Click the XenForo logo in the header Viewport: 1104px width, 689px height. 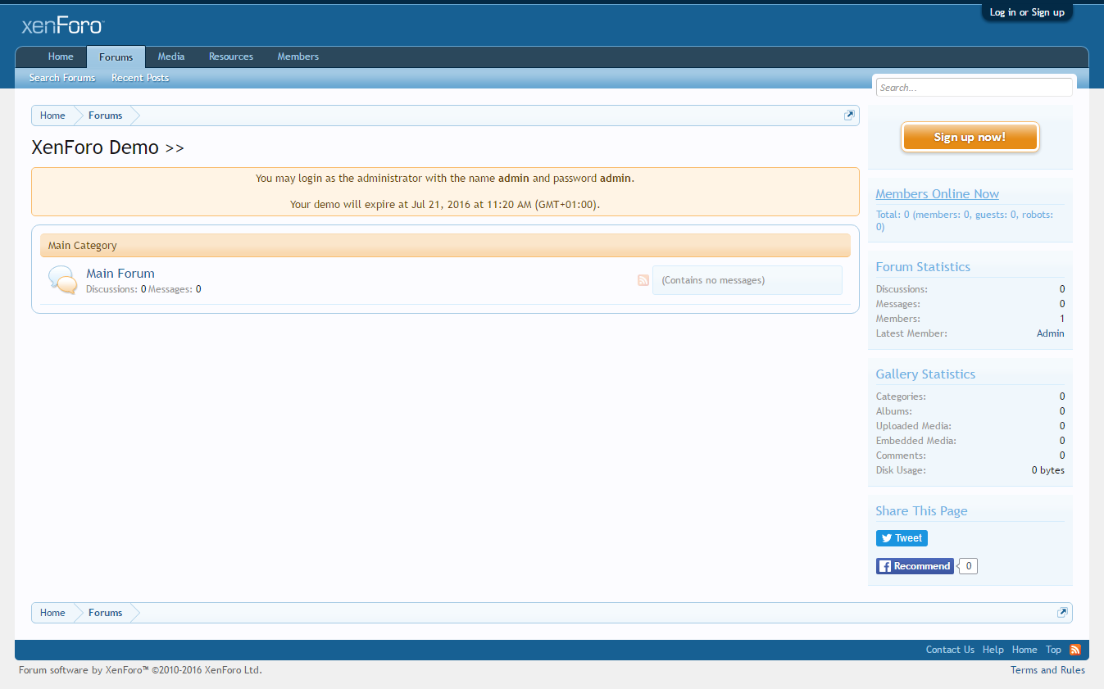pyautogui.click(x=62, y=25)
